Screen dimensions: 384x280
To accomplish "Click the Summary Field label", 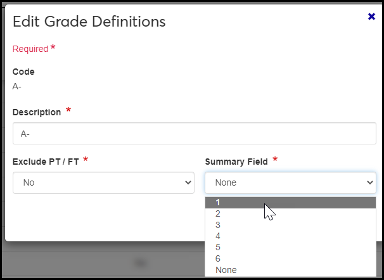I will pos(236,162).
